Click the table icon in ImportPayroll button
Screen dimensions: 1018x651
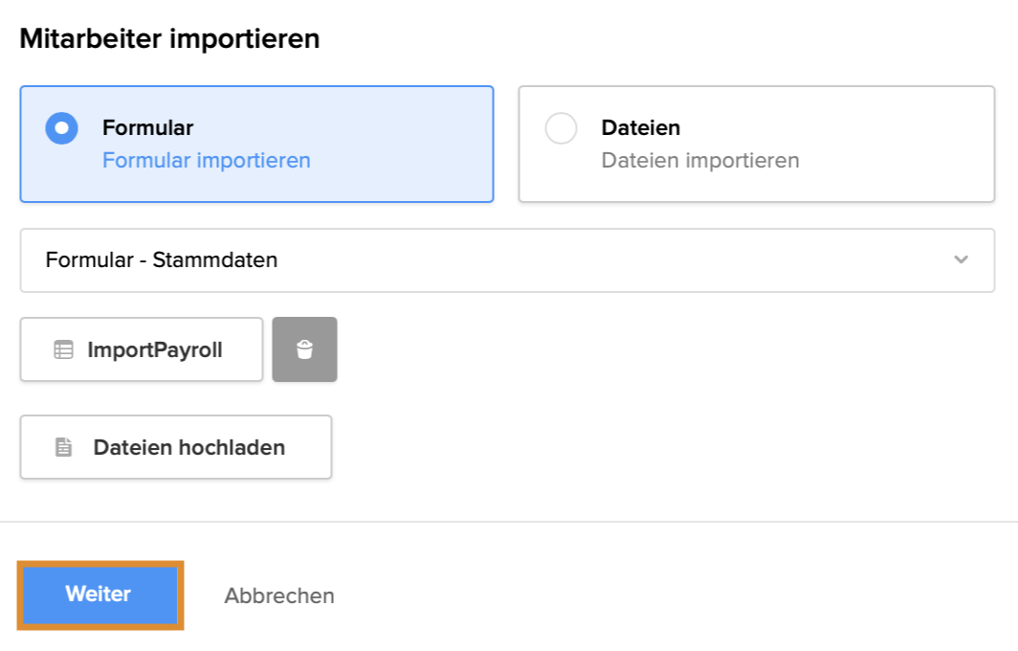[x=63, y=350]
